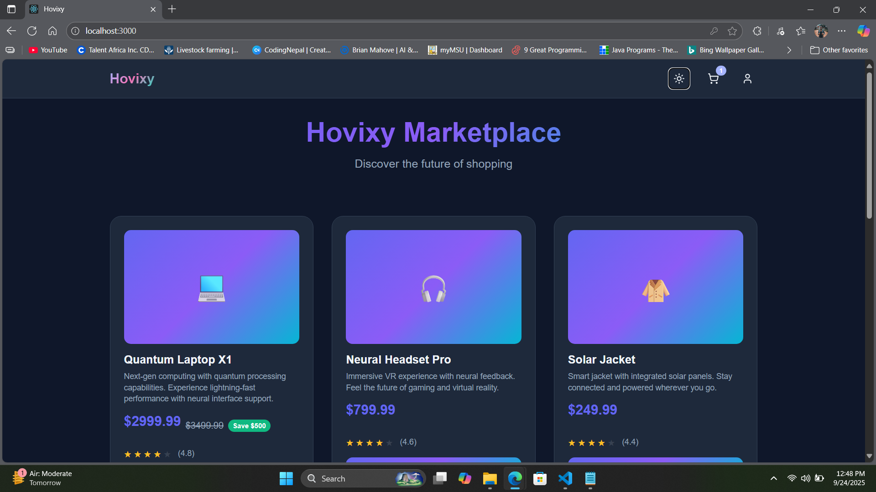
Task: Click the Save $500 badge
Action: (x=249, y=425)
